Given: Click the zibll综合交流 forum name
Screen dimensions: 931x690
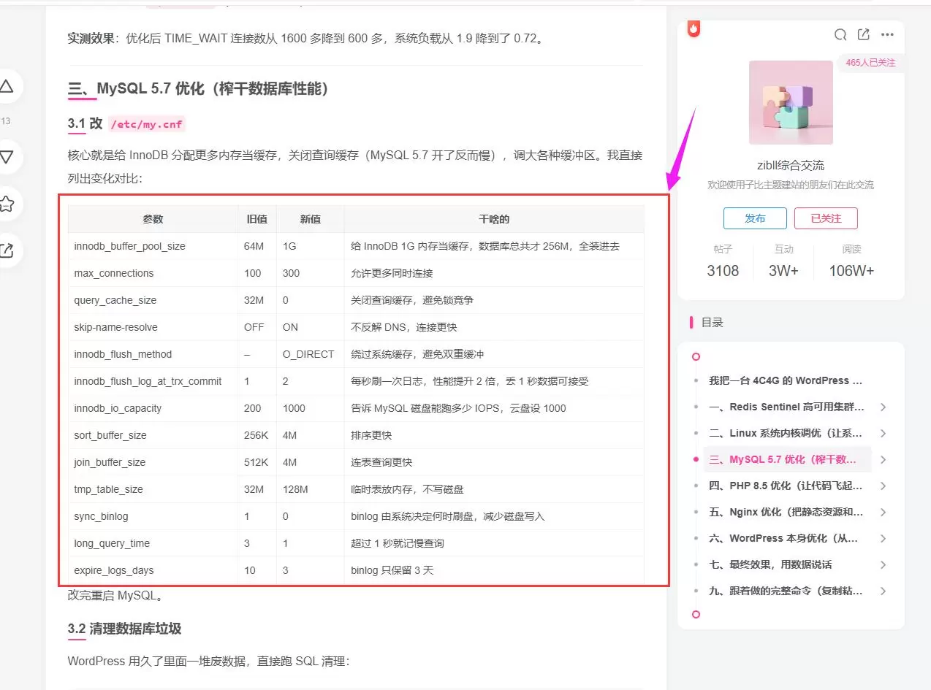Looking at the screenshot, I should (791, 166).
